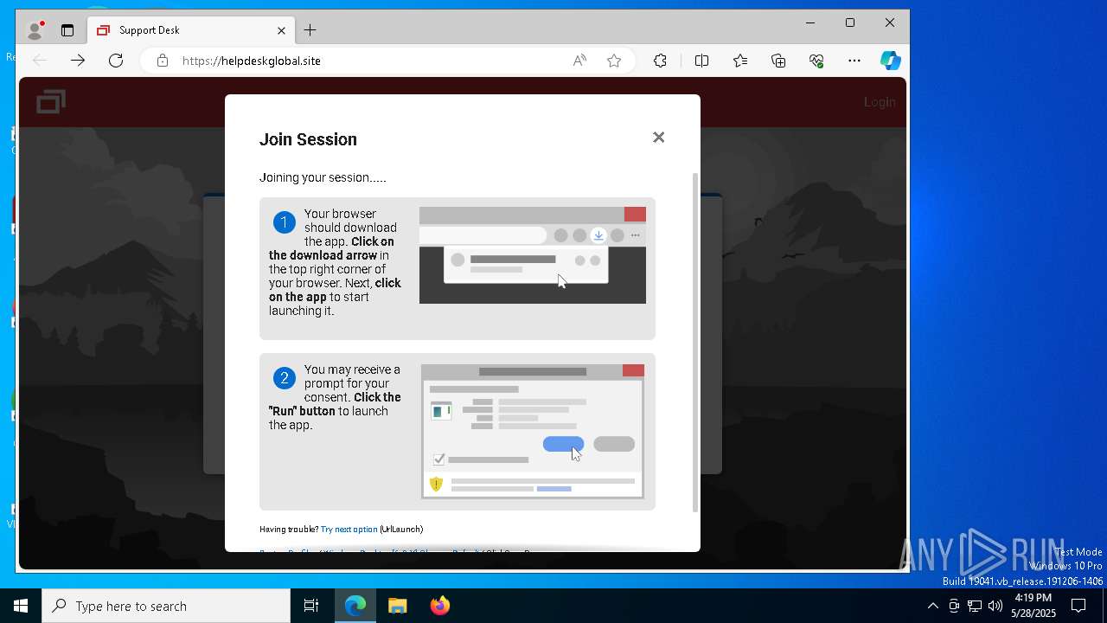Click the taskbar search box
This screenshot has height=623, width=1107.
(166, 606)
